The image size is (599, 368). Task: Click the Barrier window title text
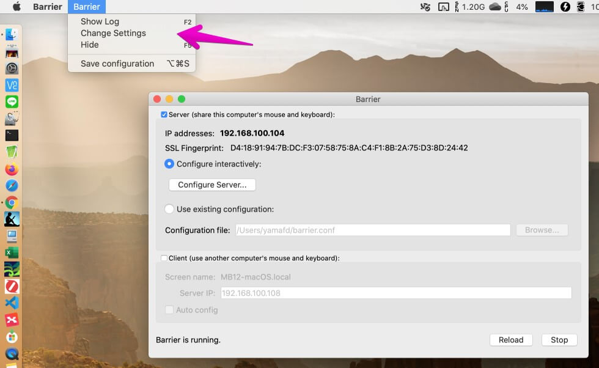(368, 100)
